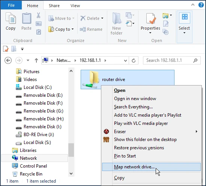Click the Copy path icon
Image resolution: width=206 pixels, height=186 pixels.
coord(39,24)
